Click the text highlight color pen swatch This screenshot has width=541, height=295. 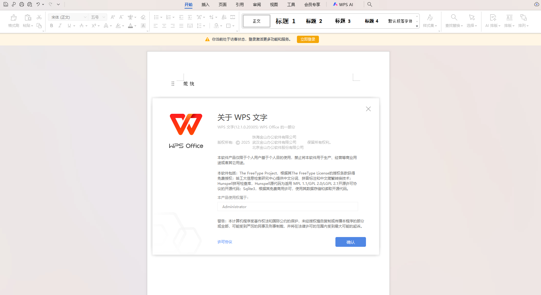point(118,26)
